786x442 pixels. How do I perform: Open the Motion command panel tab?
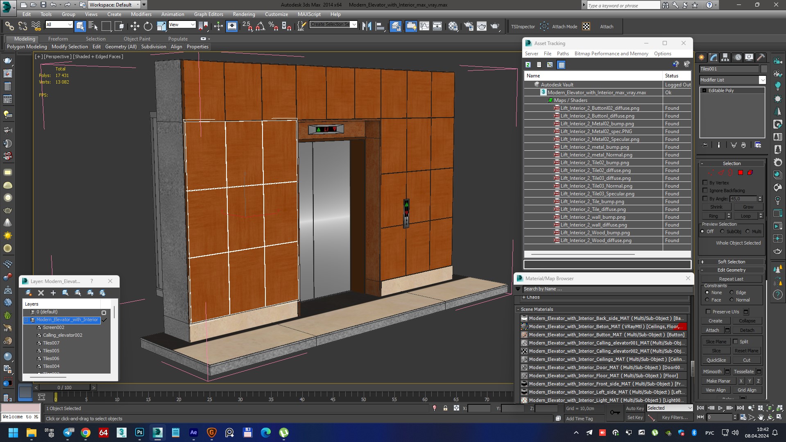tap(738, 57)
